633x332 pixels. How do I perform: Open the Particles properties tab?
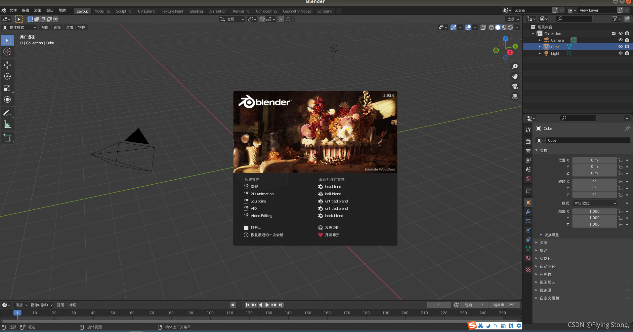pyautogui.click(x=528, y=221)
